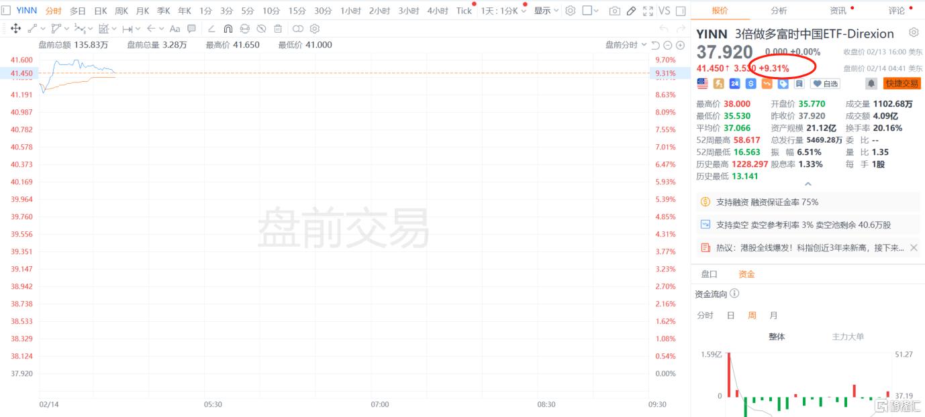
Task: Select the polyline drawing tool
Action: click(x=56, y=29)
